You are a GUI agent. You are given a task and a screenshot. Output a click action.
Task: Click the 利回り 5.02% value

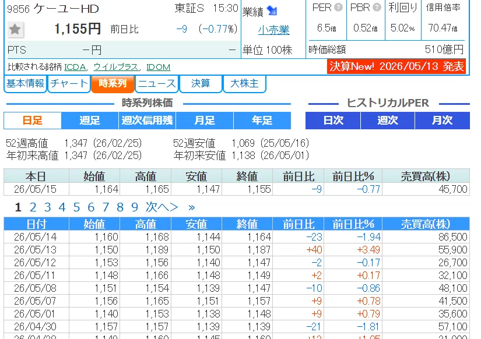click(402, 28)
